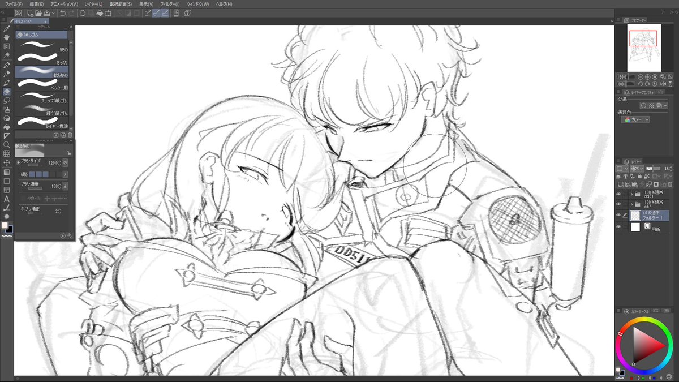Viewport: 679px width, 382px height.
Task: Select the Lasso selection tool
Action: pyautogui.click(x=7, y=100)
